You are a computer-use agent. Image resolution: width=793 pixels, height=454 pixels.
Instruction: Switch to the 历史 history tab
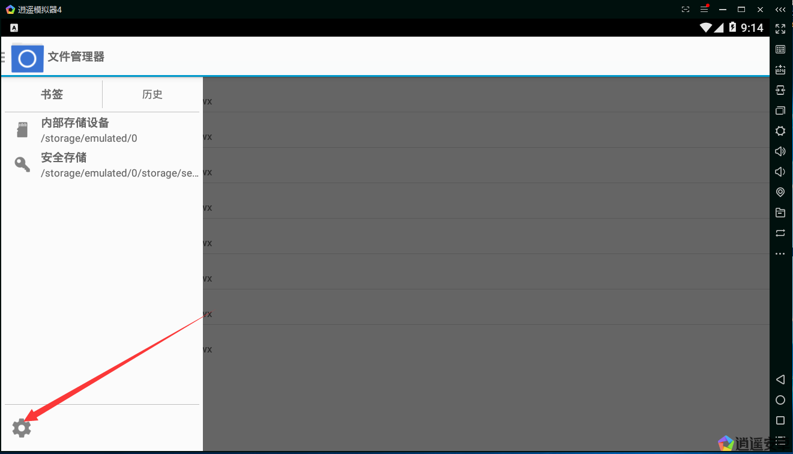click(x=152, y=94)
